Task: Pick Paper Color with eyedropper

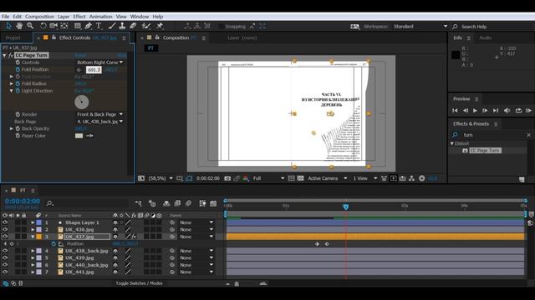Action: (89, 136)
